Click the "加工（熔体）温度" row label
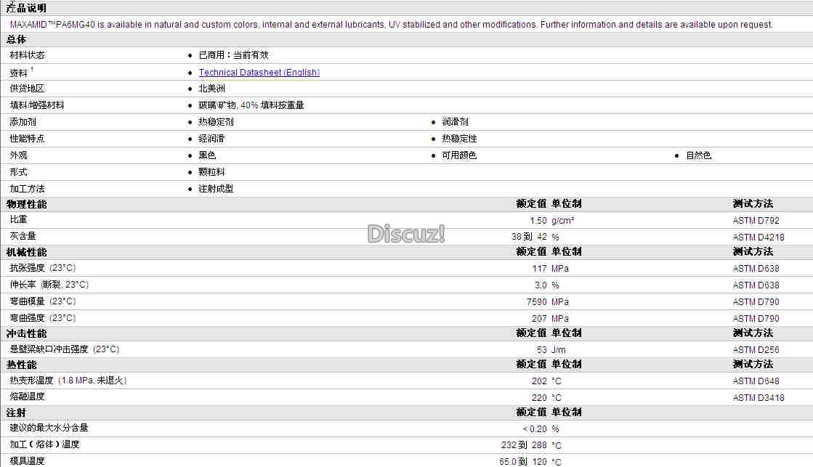The image size is (813, 467). click(45, 444)
